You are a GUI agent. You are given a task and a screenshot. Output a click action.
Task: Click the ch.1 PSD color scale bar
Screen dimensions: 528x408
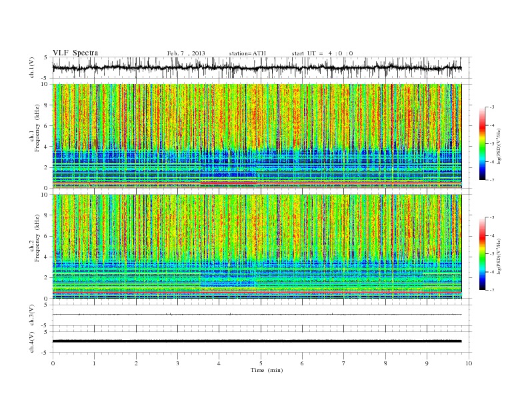482,143
